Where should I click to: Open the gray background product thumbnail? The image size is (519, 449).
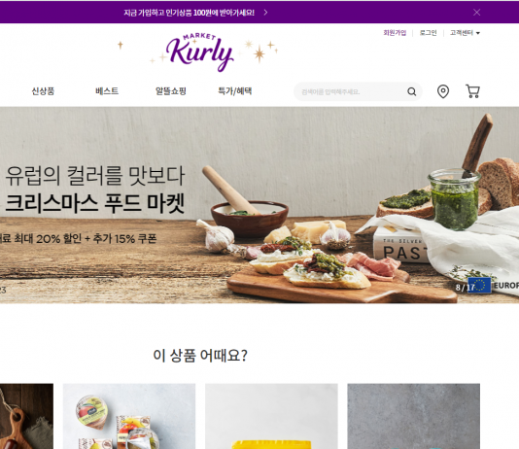413,416
